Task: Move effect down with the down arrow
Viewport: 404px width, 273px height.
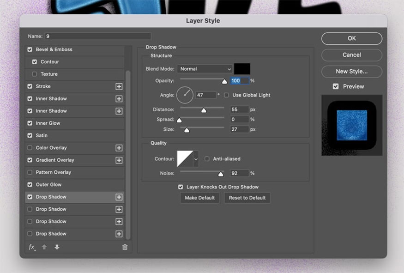Action: [x=57, y=247]
